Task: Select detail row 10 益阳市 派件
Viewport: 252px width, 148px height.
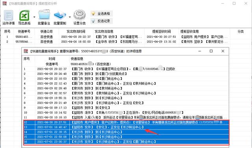Action: 125,113
